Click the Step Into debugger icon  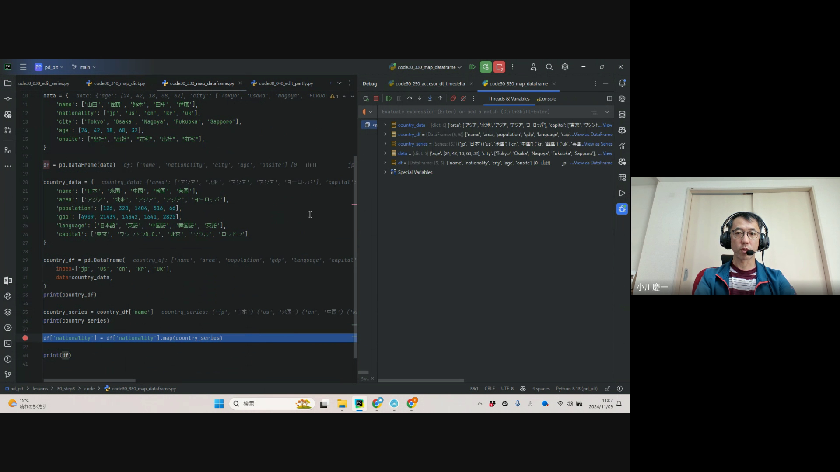click(420, 99)
